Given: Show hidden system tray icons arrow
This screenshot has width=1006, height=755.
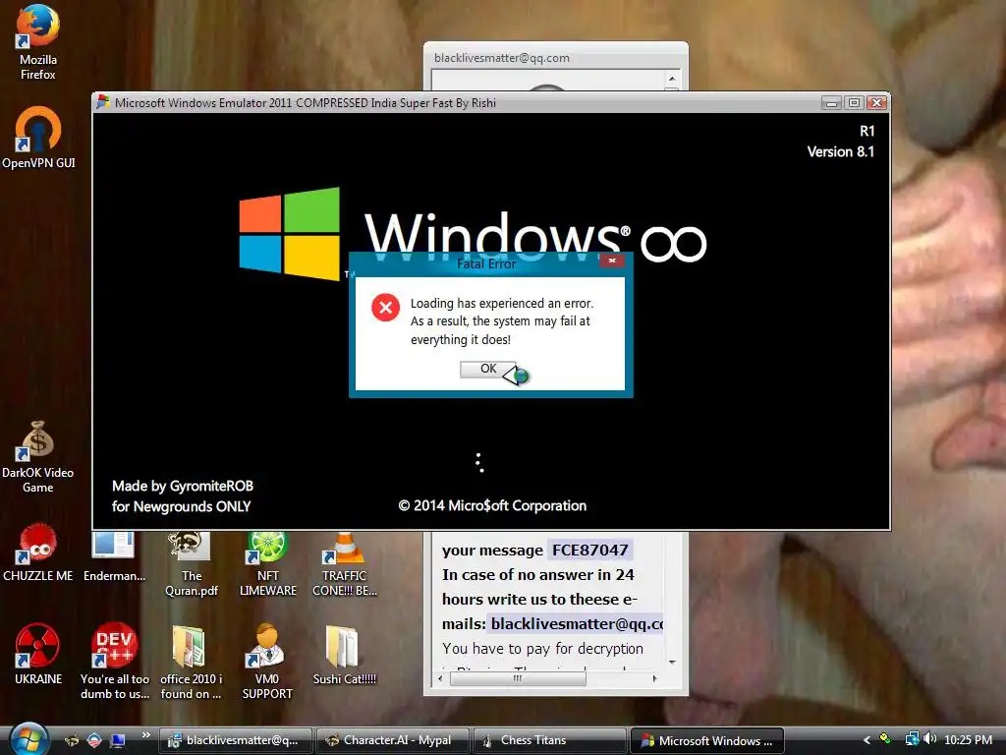Looking at the screenshot, I should pos(866,740).
